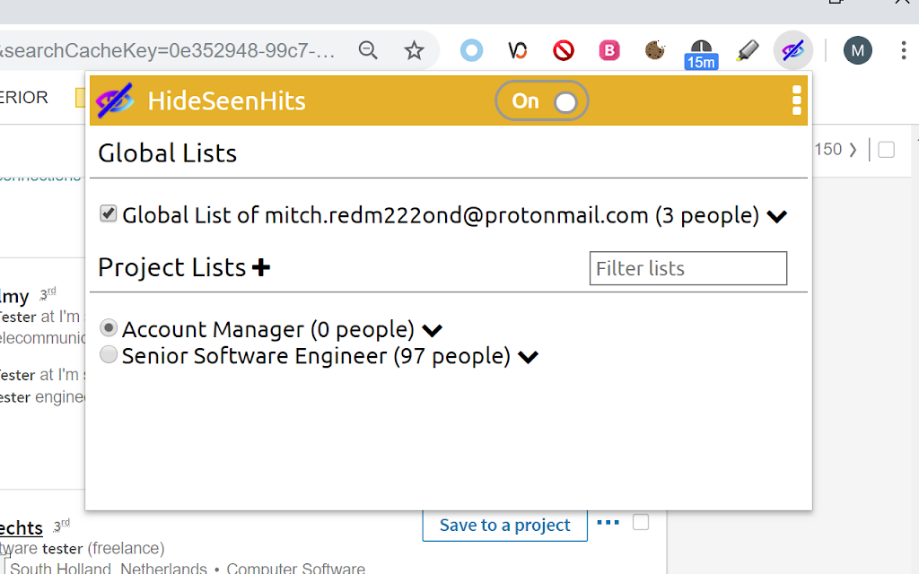Click the zoom magnifier icon in address bar
919x574 pixels.
click(x=368, y=50)
